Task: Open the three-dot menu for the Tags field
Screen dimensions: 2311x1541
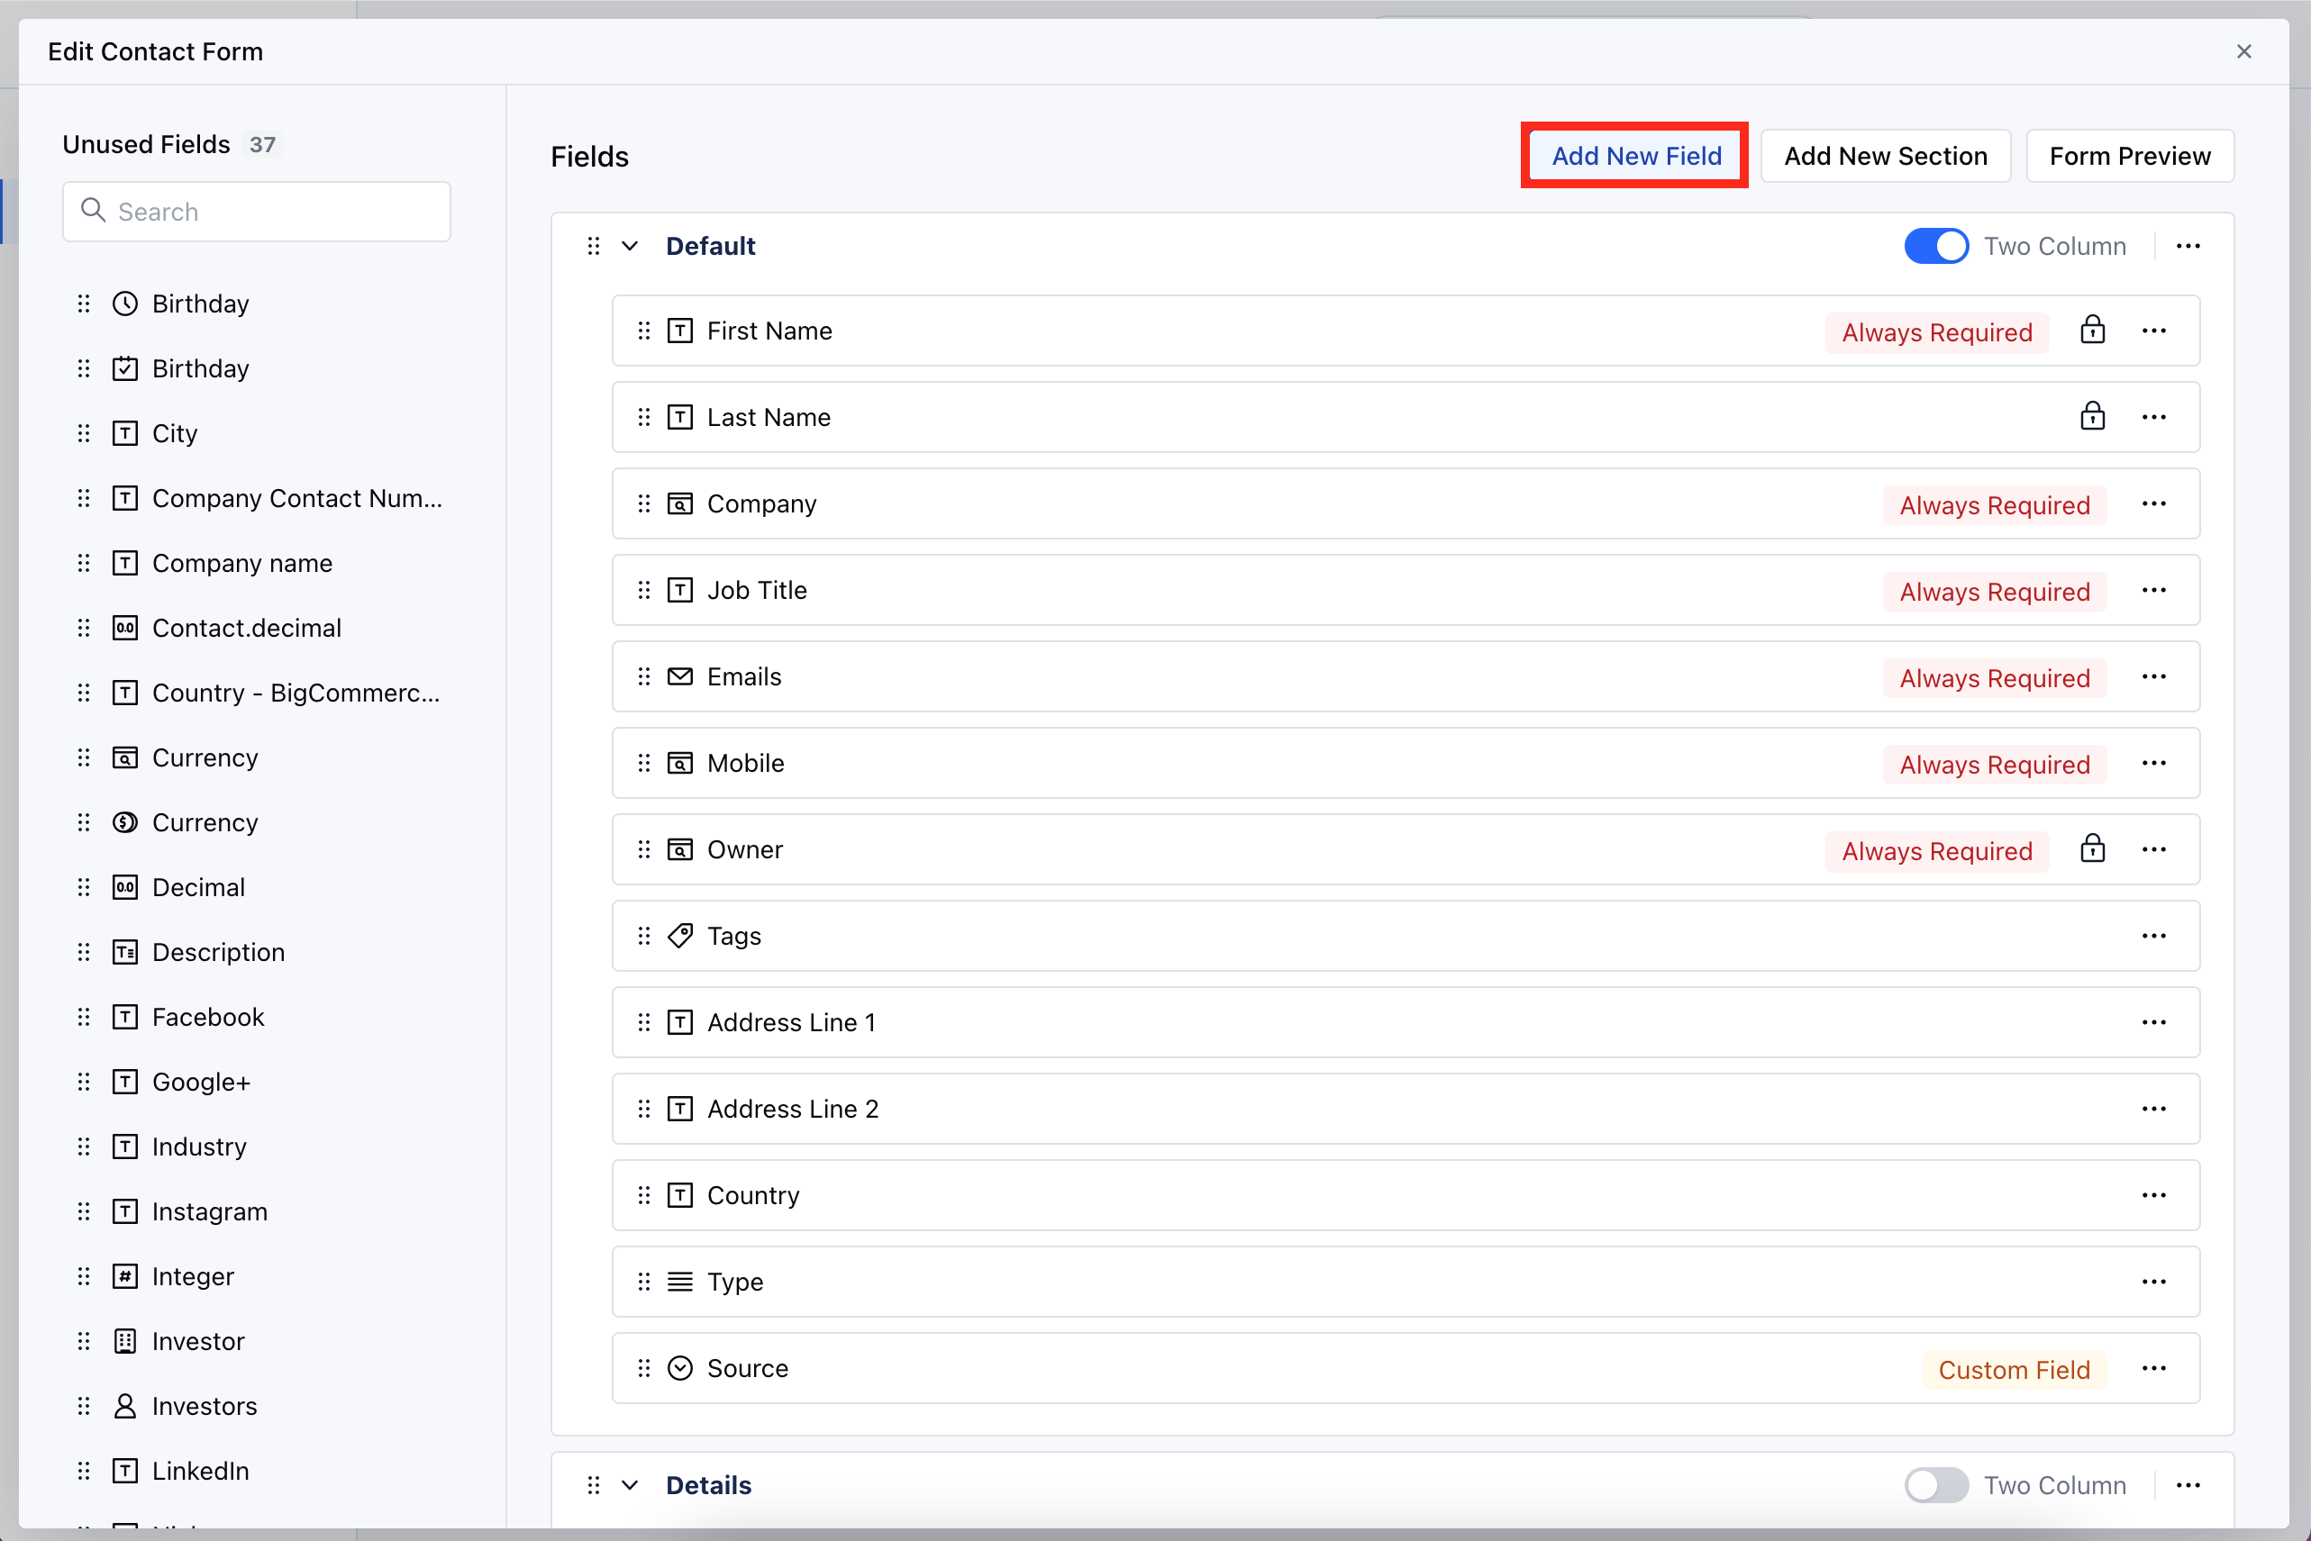Action: (2152, 937)
